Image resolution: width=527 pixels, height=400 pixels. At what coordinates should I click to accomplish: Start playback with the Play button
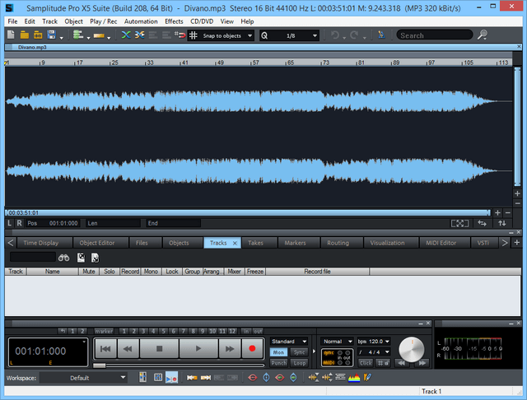(198, 349)
